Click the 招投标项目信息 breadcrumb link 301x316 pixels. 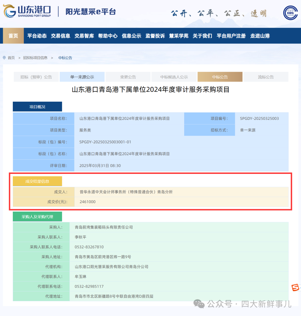35,58
